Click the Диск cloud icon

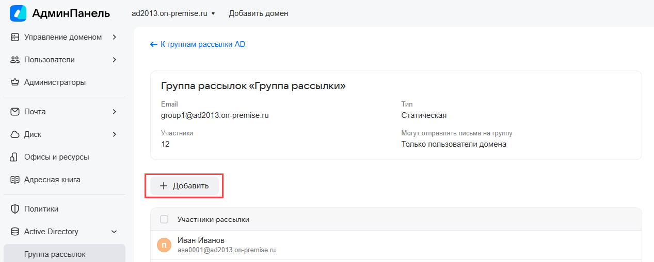[x=15, y=134]
